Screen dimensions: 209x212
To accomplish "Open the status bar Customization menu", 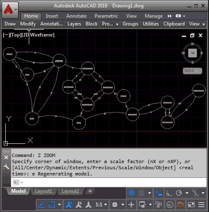I will [202, 205].
